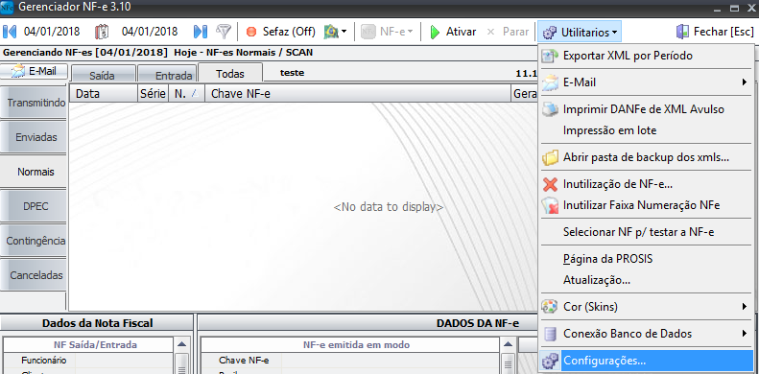Click the Exportar XML icon
759x374 pixels.
pyautogui.click(x=550, y=57)
